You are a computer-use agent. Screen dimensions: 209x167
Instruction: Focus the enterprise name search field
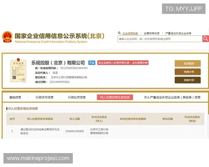[160, 39]
